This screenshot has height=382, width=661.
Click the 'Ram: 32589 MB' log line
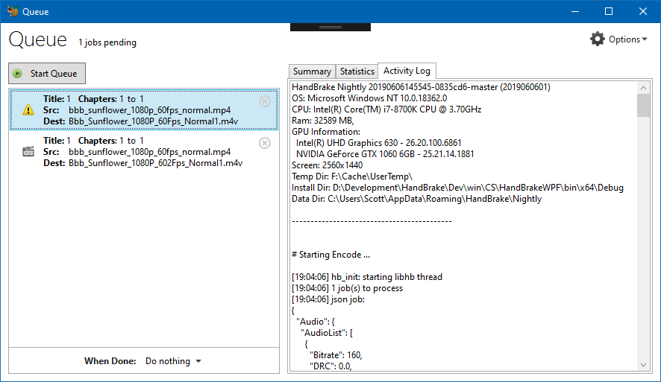coord(322,121)
